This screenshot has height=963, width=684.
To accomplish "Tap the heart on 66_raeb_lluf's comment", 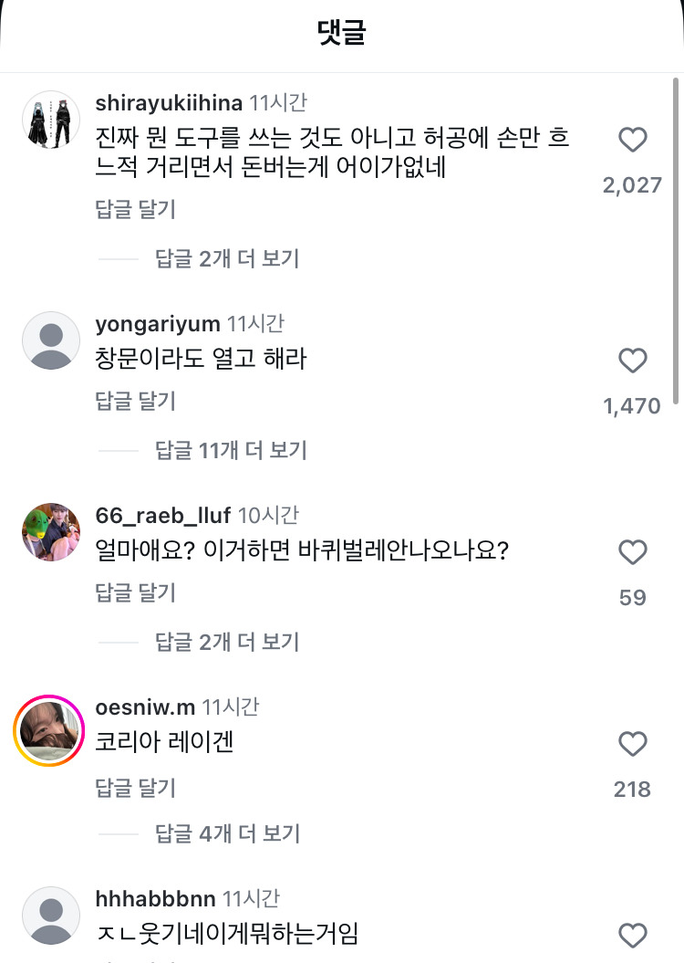I will 632,552.
